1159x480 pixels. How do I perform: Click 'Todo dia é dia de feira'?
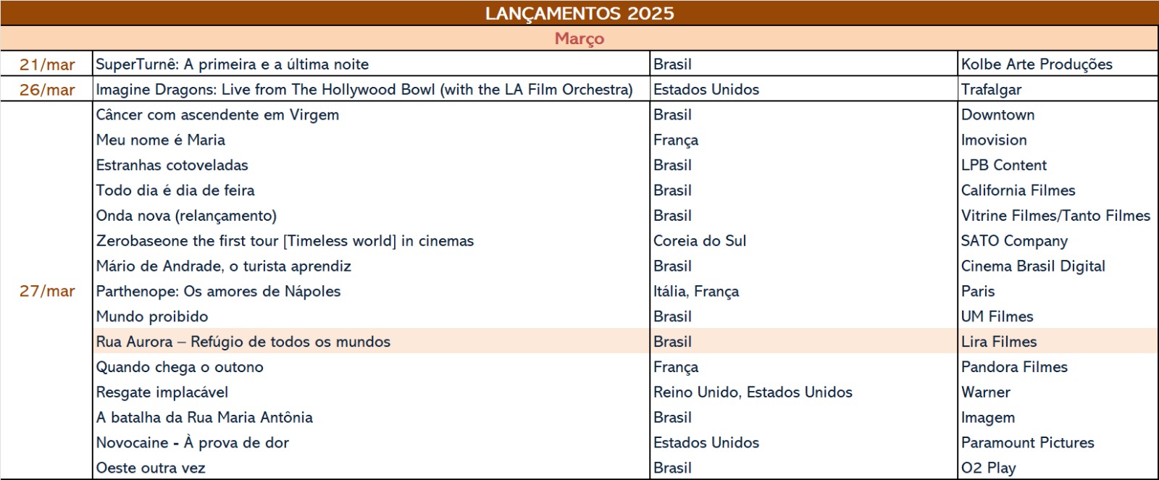click(x=175, y=190)
